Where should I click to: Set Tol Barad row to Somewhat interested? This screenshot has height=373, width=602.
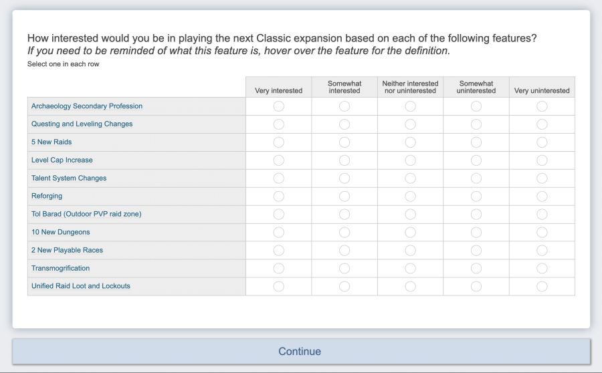point(344,215)
